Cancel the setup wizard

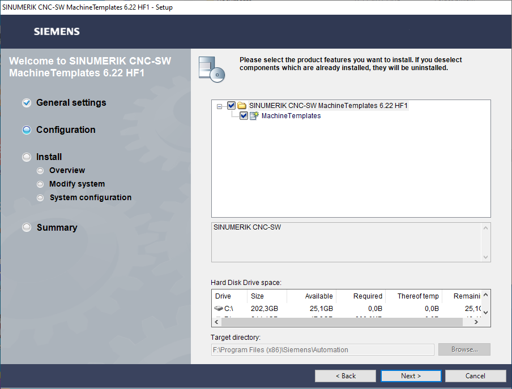pos(475,376)
